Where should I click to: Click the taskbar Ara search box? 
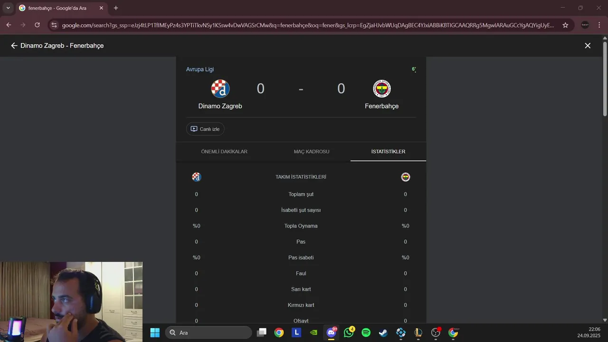point(208,332)
